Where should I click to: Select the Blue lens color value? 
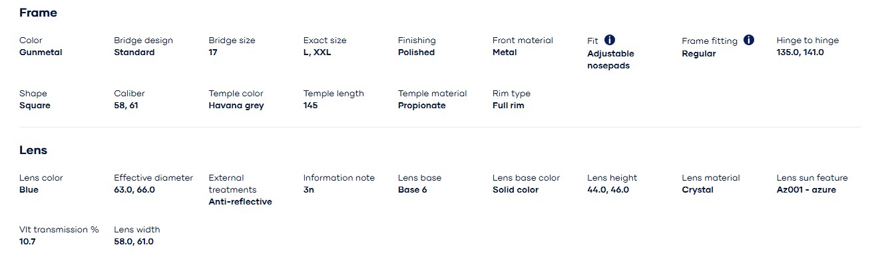tap(29, 190)
